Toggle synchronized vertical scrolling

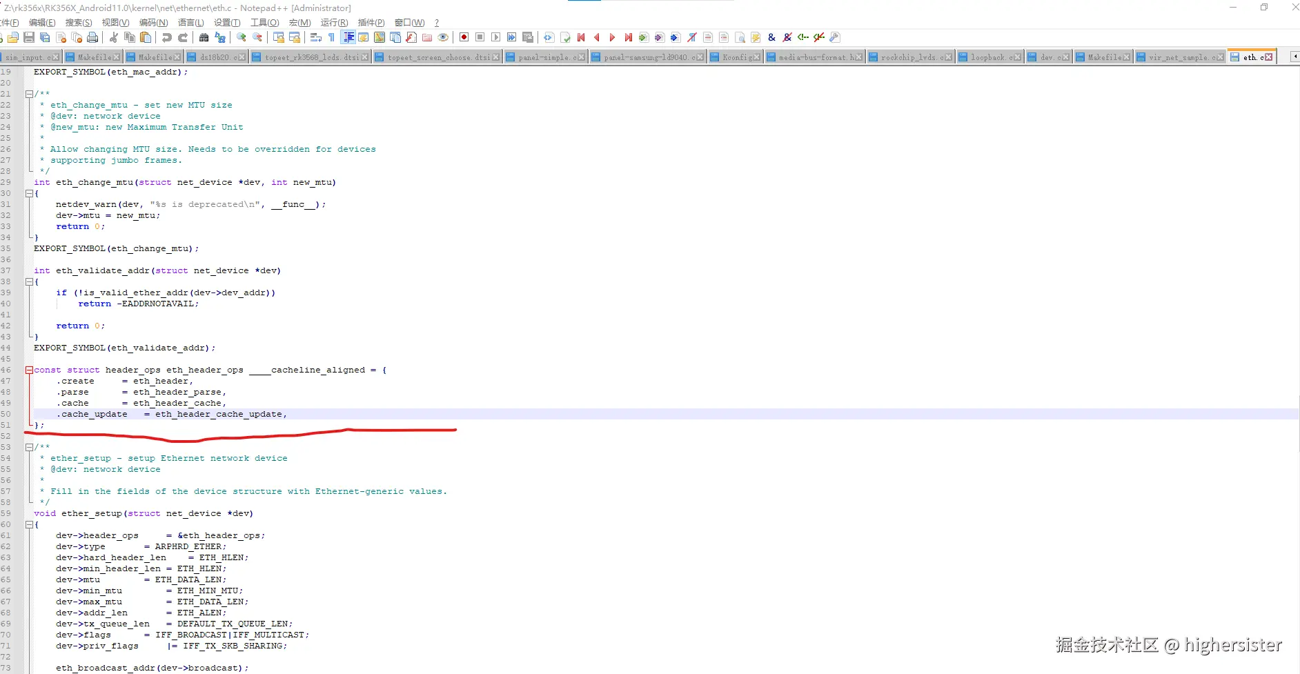point(279,37)
